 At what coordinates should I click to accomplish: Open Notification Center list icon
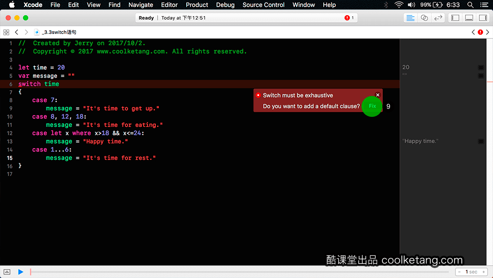click(x=484, y=5)
